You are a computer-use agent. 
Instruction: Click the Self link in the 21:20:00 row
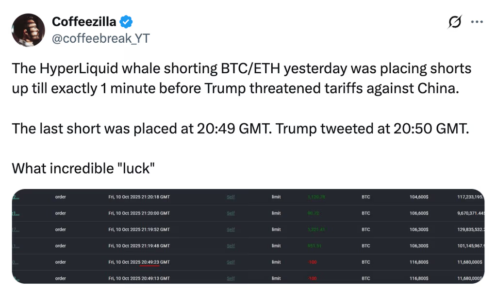[x=231, y=213]
